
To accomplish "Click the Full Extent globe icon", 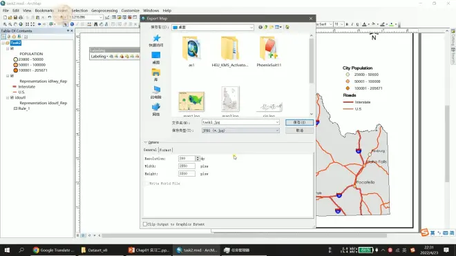I will [x=21, y=24].
